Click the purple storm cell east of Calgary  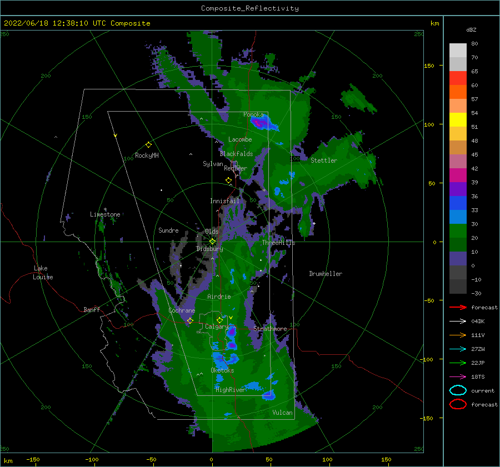[232, 332]
